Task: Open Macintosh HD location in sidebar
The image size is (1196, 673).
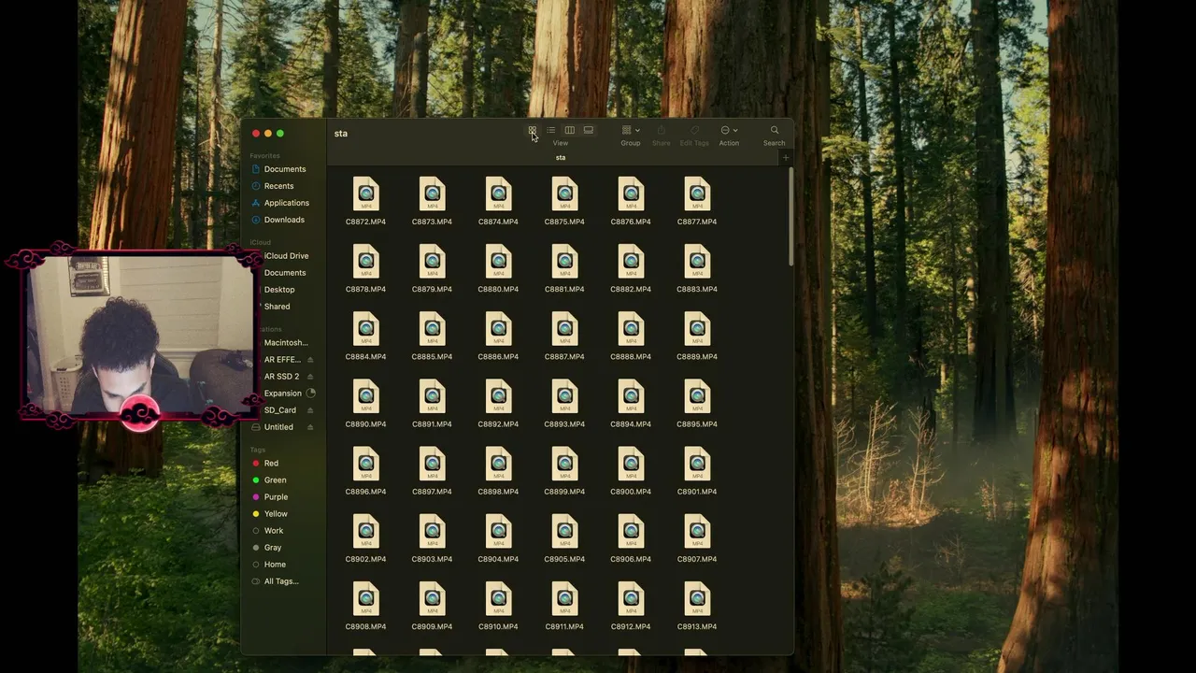Action: [286, 343]
